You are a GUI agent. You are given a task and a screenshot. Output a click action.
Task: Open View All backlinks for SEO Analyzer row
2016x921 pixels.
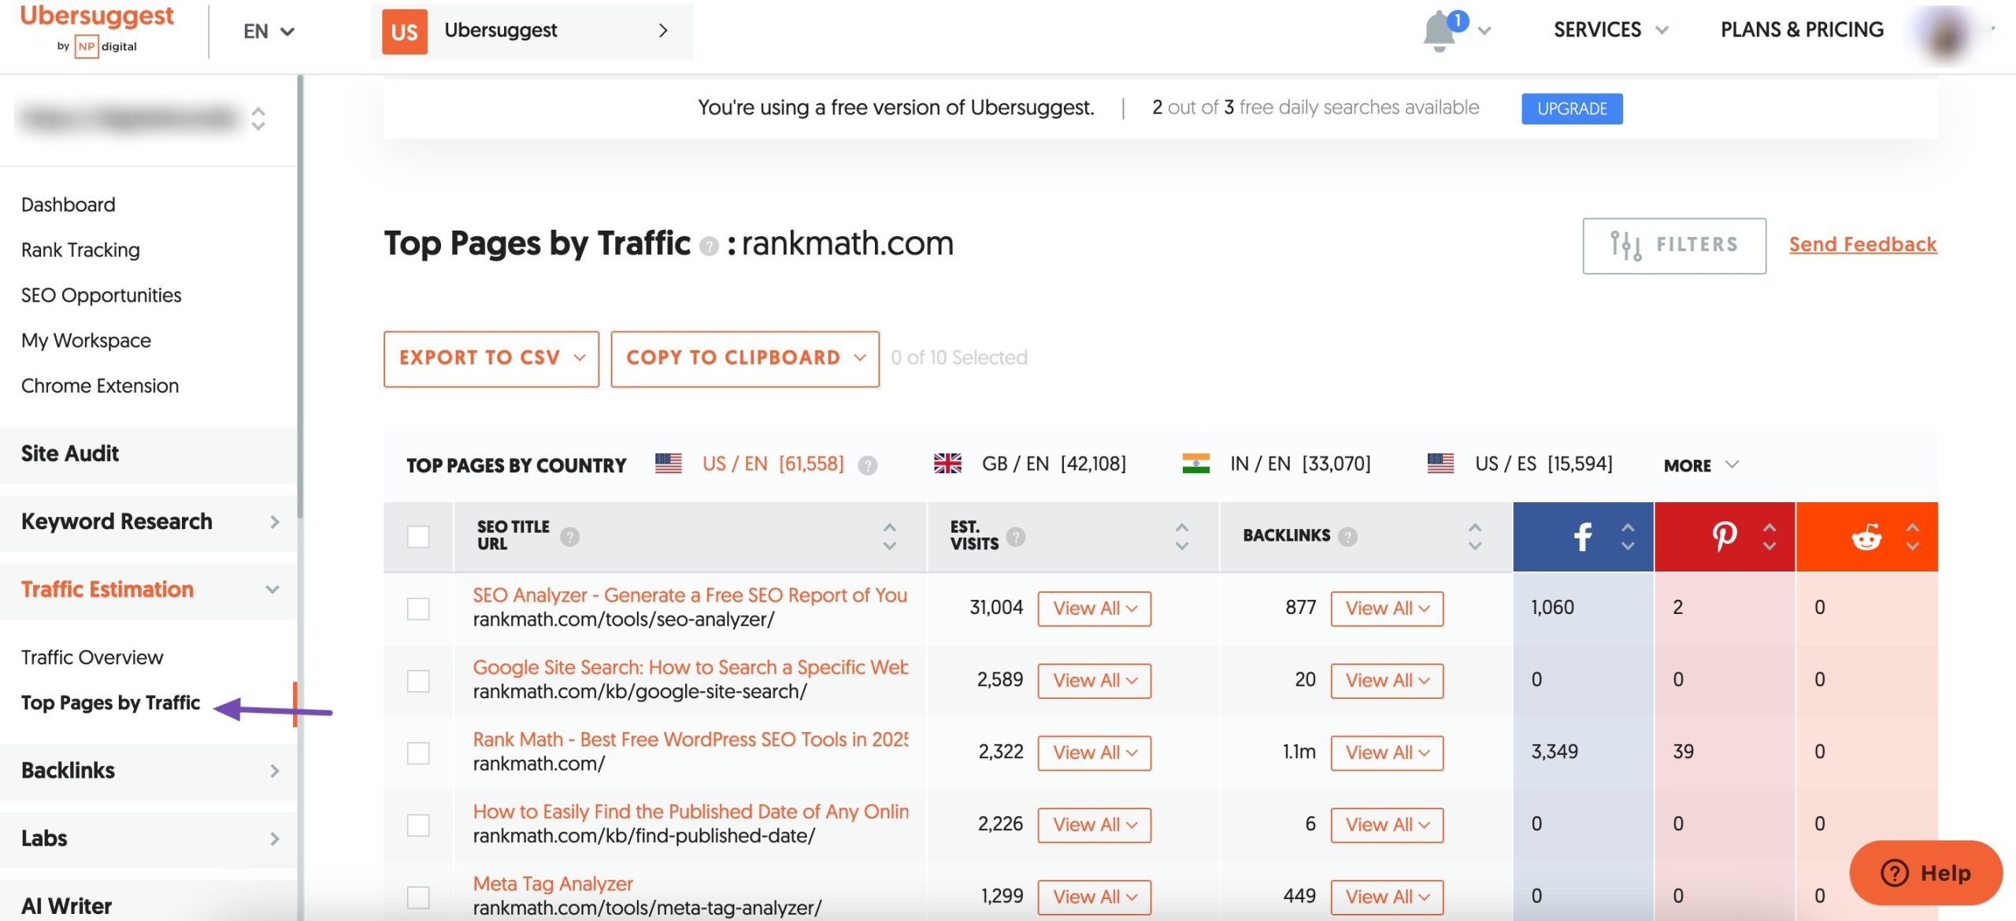point(1387,608)
